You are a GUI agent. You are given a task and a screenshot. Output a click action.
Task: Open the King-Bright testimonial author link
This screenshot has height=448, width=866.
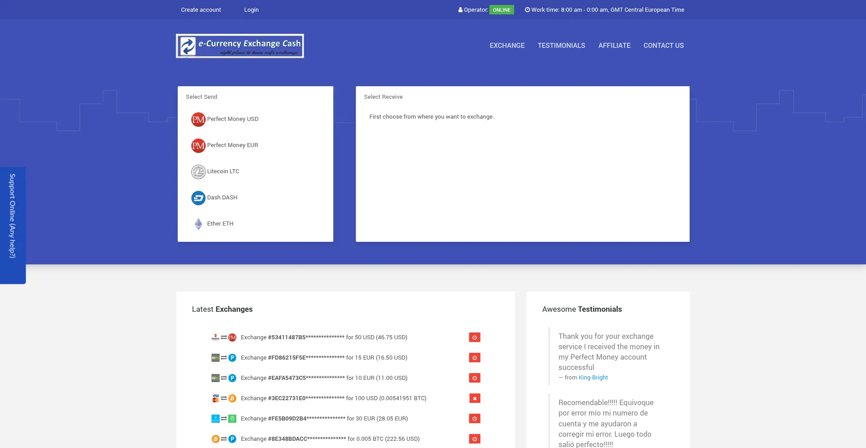tap(593, 378)
